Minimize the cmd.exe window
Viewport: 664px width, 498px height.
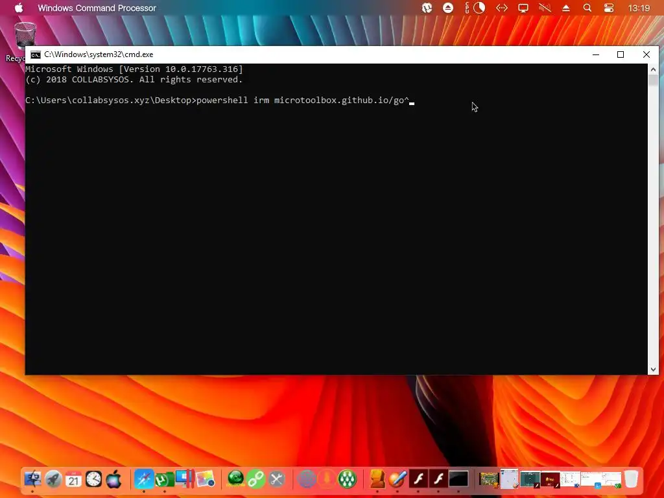(x=596, y=54)
